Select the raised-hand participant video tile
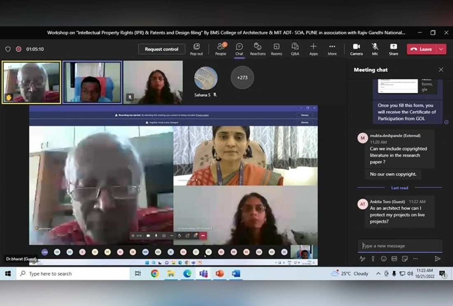Image resolution: width=453 pixels, height=306 pixels. point(31,82)
